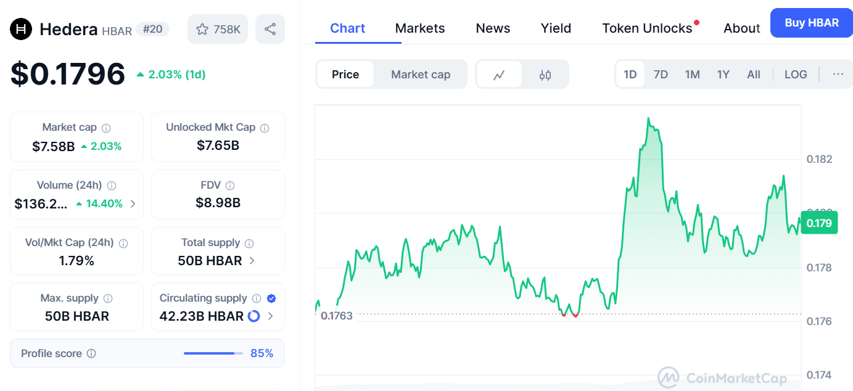This screenshot has width=853, height=391.
Task: Open chart more options ellipsis
Action: tap(838, 75)
